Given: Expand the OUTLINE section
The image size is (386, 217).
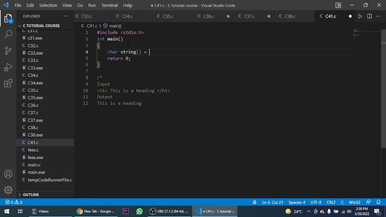Looking at the screenshot, I should coord(31,195).
